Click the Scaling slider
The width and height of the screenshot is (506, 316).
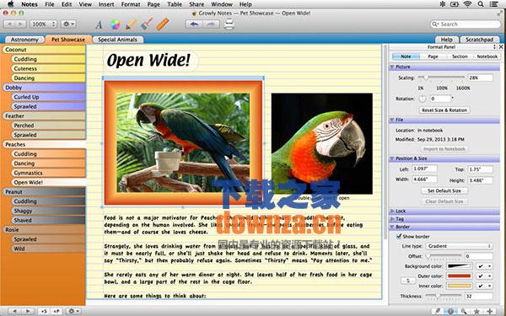tap(441, 78)
